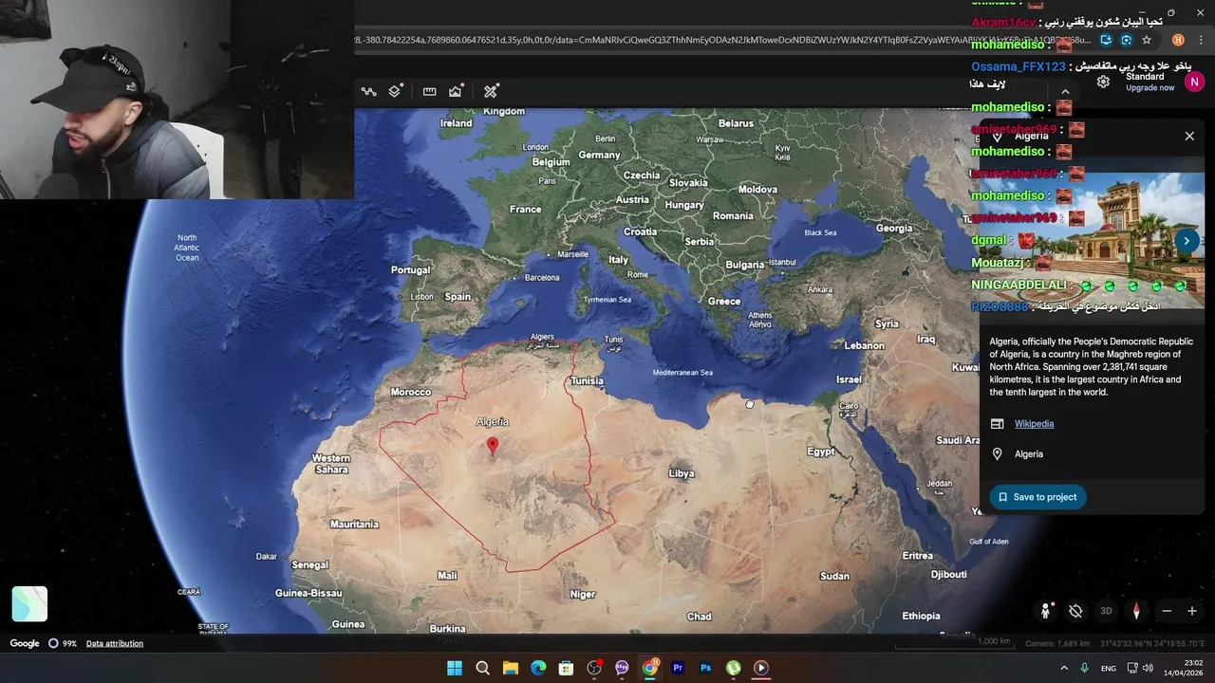1215x683 pixels.
Task: Bookmark this page with star icon
Action: click(x=1147, y=40)
